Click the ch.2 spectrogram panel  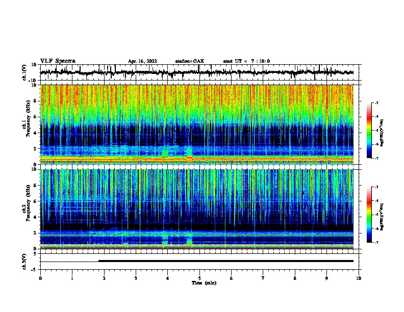click(197, 209)
